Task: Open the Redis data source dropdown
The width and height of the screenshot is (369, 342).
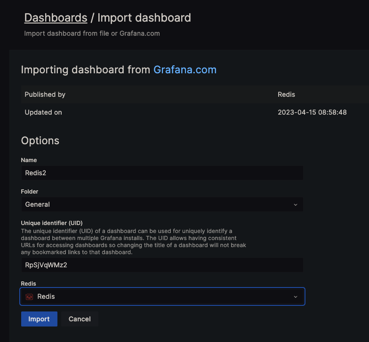Action: tap(162, 296)
